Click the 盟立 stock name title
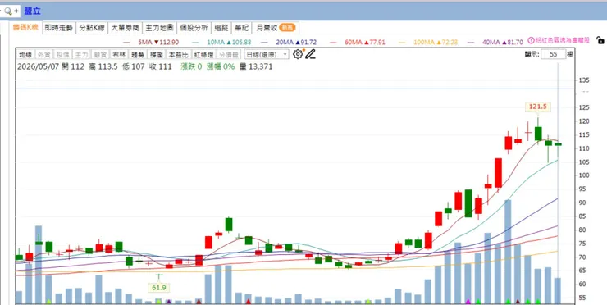The image size is (607, 305). point(32,11)
